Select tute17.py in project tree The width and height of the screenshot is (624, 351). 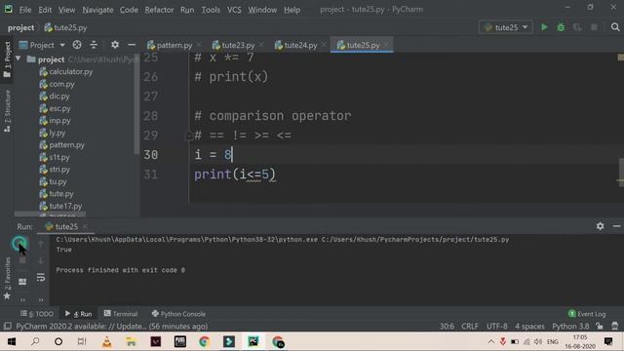60,206
